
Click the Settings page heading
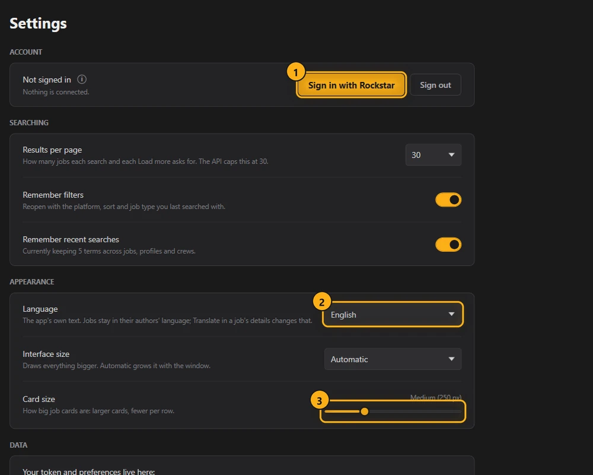pos(38,24)
